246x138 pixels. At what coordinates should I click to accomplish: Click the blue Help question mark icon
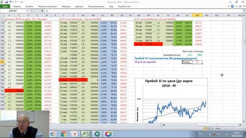tap(232, 7)
